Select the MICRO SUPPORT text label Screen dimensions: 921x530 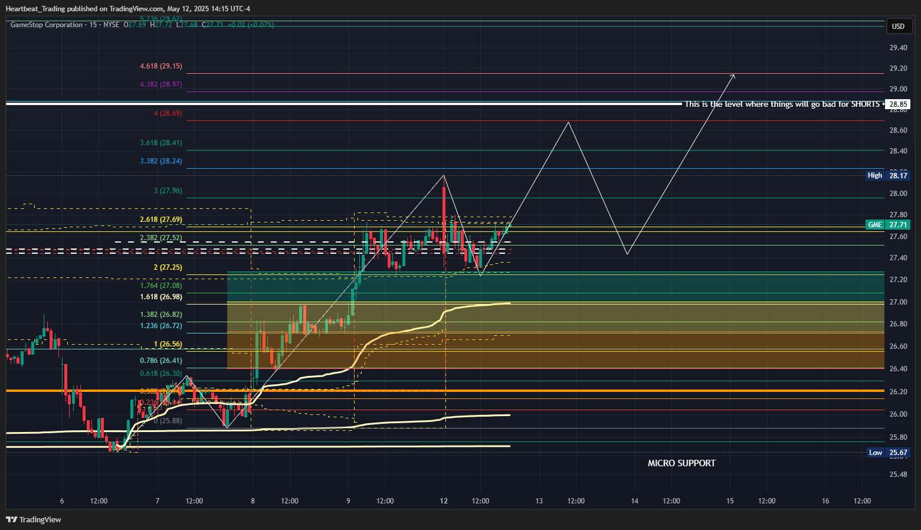click(x=681, y=463)
